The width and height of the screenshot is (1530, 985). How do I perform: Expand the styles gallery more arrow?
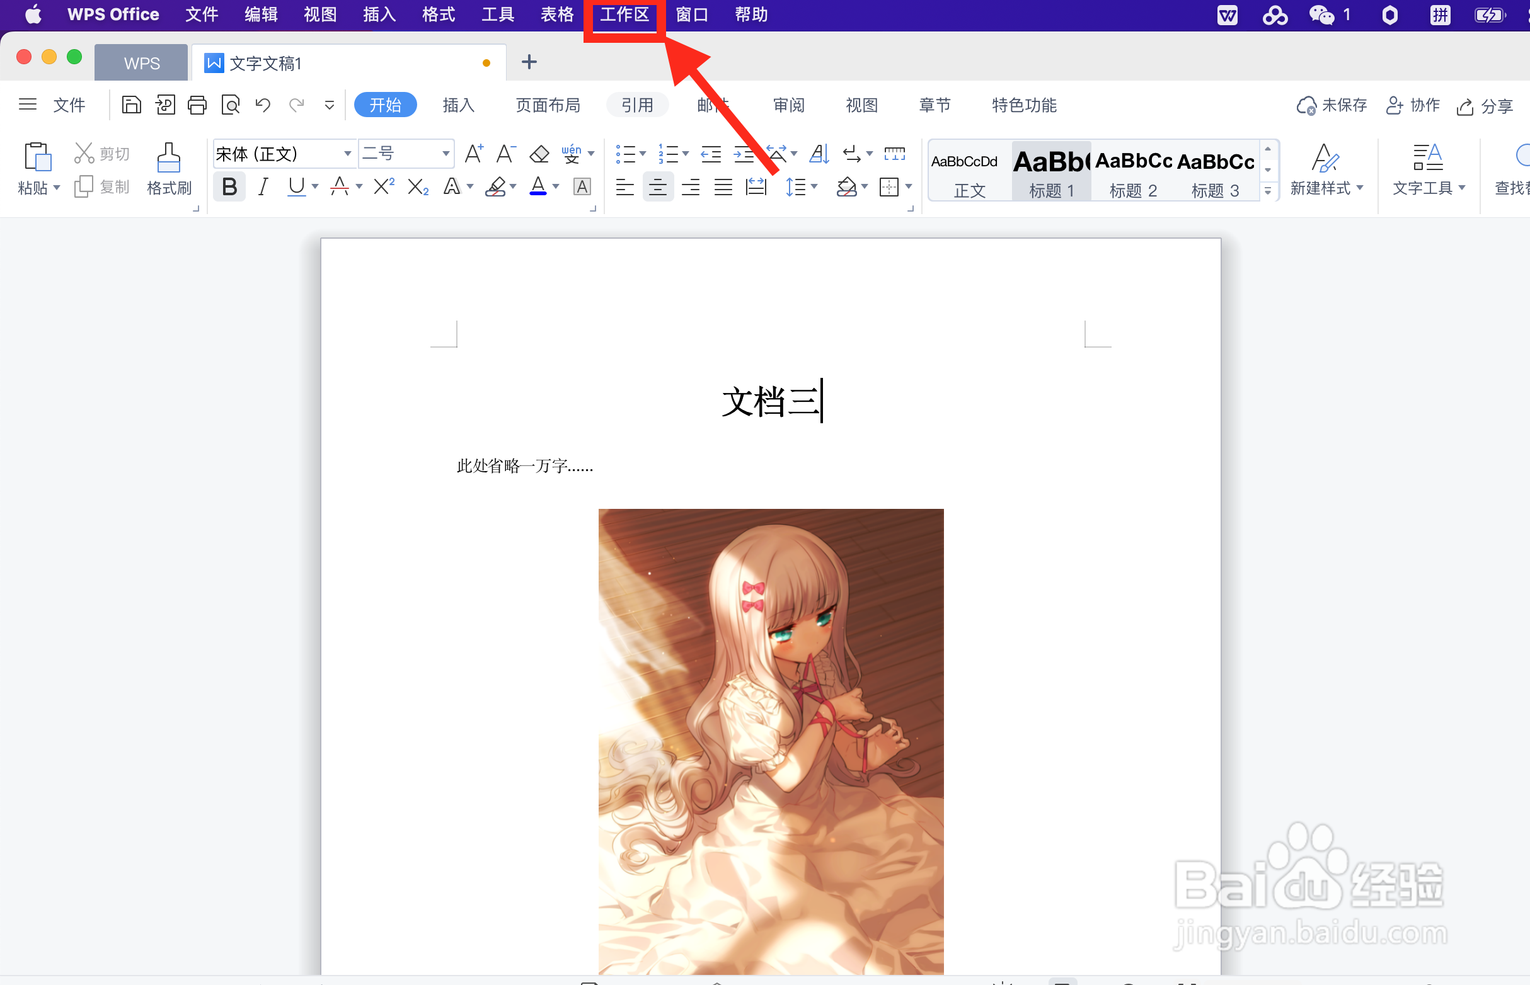[1268, 191]
